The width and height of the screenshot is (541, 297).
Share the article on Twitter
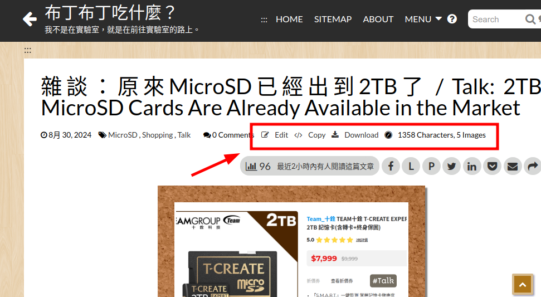point(451,166)
